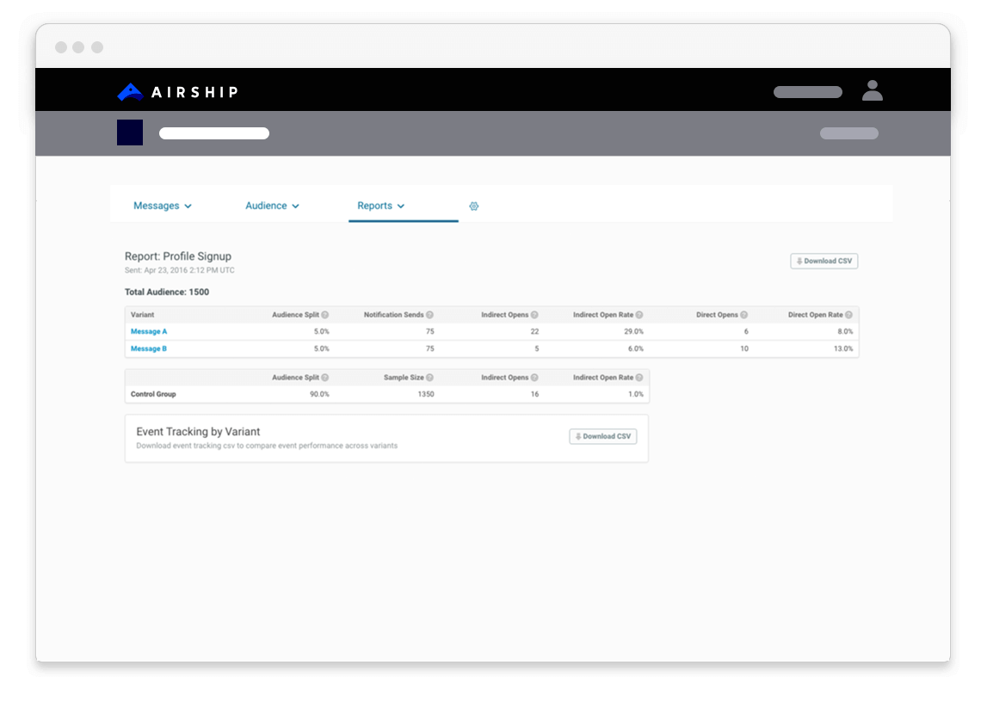Click help icon beside Notification Sends
987x702 pixels.
click(x=429, y=315)
